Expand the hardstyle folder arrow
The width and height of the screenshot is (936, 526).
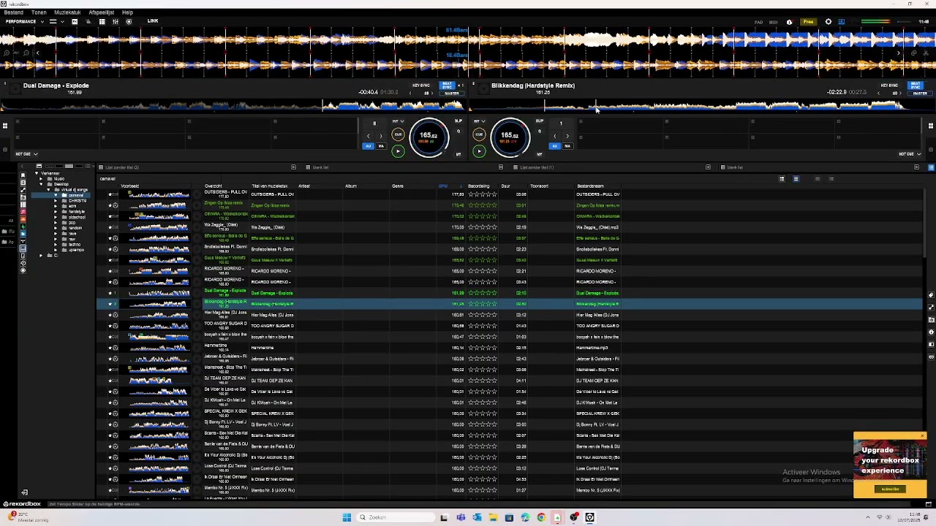point(56,212)
